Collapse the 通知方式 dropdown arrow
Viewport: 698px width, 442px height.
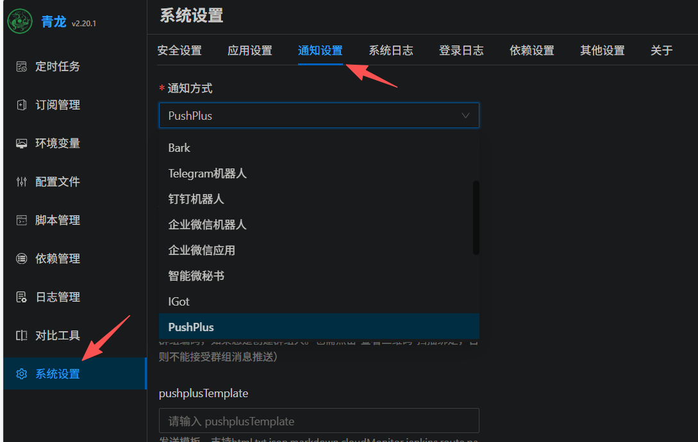(x=465, y=116)
